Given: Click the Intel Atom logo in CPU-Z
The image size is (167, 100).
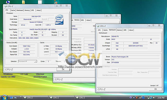Looking at the screenshot, I should [59, 20].
